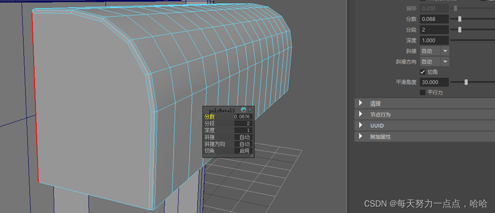This screenshot has height=213, width=495.
Task: Click the 分段 slider handle
Action: [460, 30]
